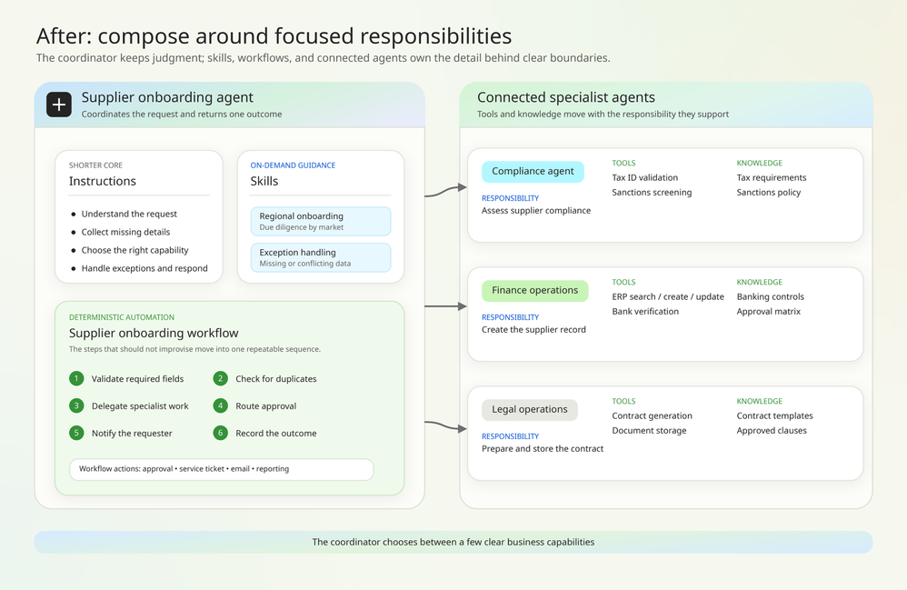Click step 3 circle for Delegate specialist work

[x=76, y=406]
